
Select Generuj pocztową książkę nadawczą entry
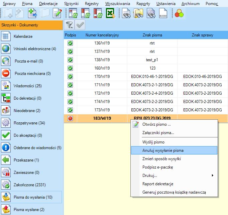(x=174, y=192)
